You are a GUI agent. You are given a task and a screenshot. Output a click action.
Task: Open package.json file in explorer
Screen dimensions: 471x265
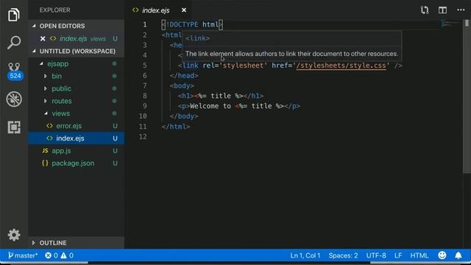coord(77,163)
